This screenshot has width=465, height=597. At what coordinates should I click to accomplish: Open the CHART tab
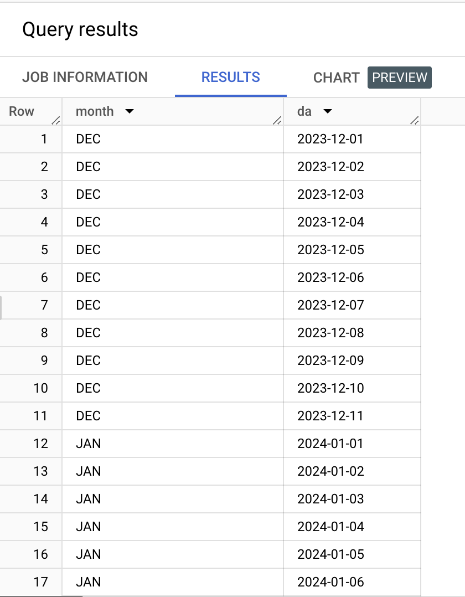coord(336,78)
